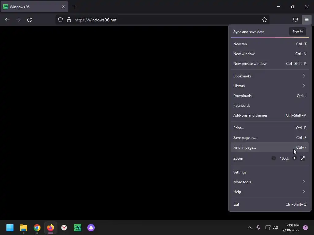314x235 pixels.
Task: Close the hamburger application menu button
Action: pos(307,20)
